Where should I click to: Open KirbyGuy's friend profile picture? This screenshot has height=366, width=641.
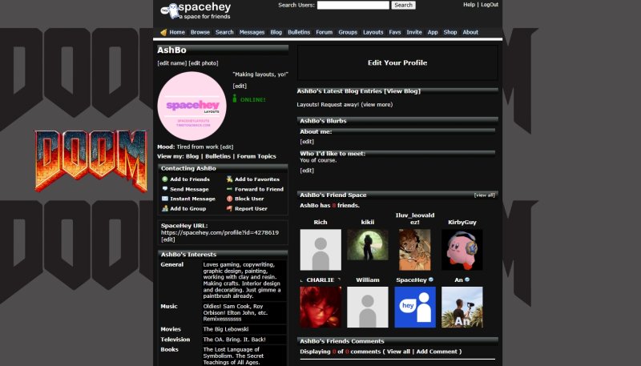(x=462, y=250)
